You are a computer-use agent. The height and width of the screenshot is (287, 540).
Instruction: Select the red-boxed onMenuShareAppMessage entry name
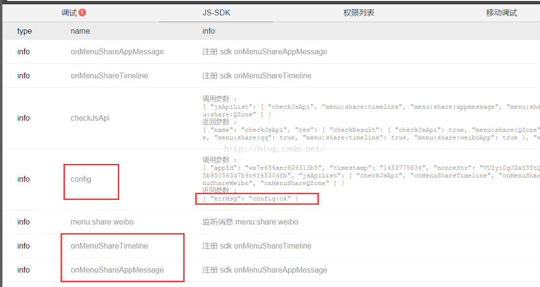(117, 270)
